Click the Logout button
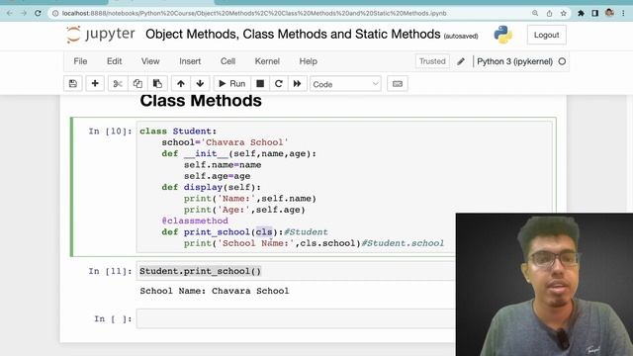 point(546,35)
